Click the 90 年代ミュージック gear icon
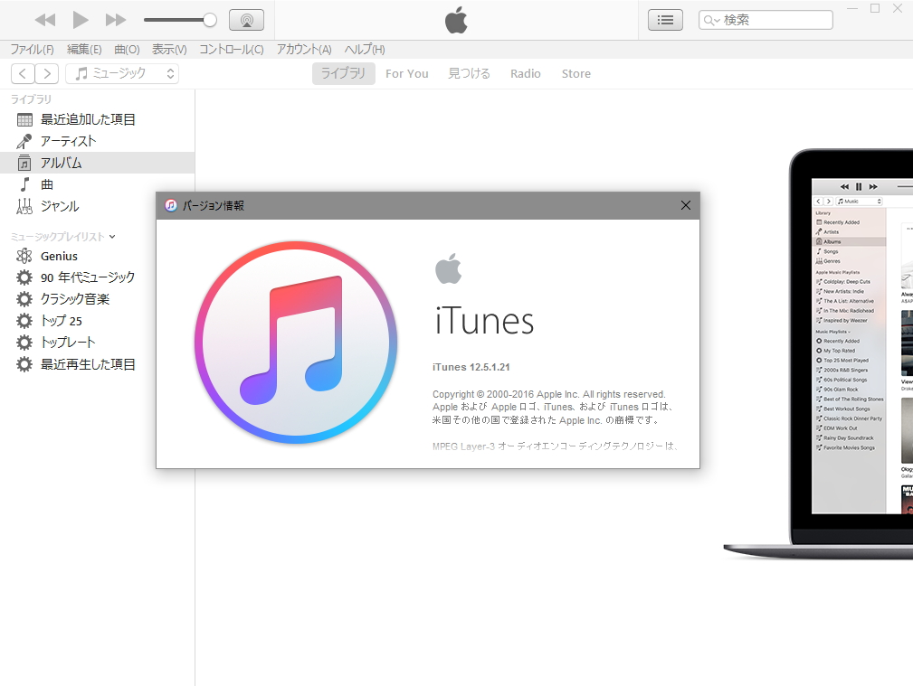The width and height of the screenshot is (913, 686). click(x=24, y=277)
